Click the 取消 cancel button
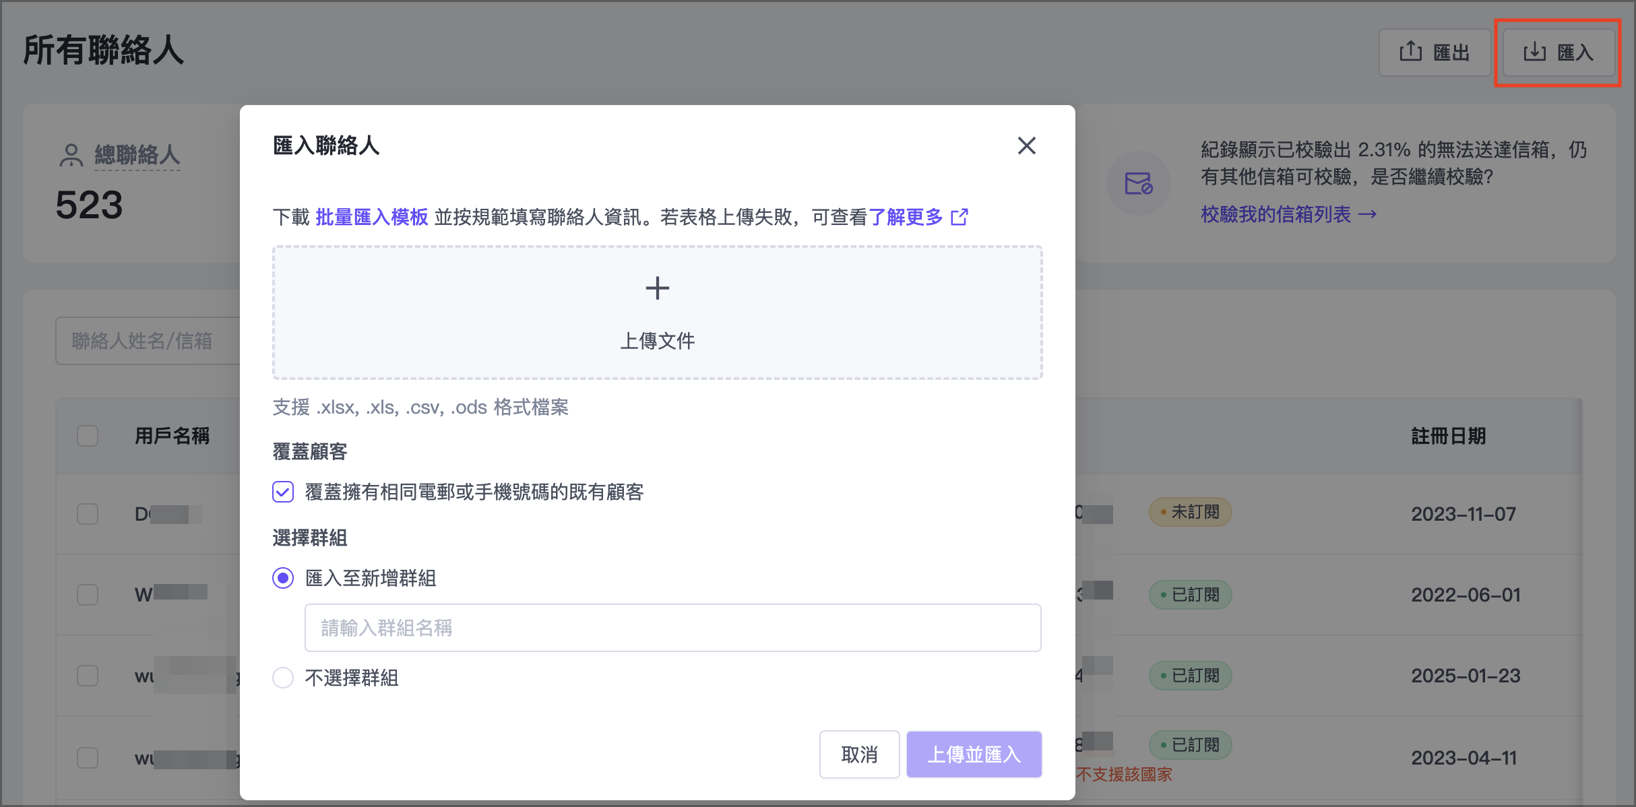Image resolution: width=1636 pixels, height=807 pixels. (859, 754)
